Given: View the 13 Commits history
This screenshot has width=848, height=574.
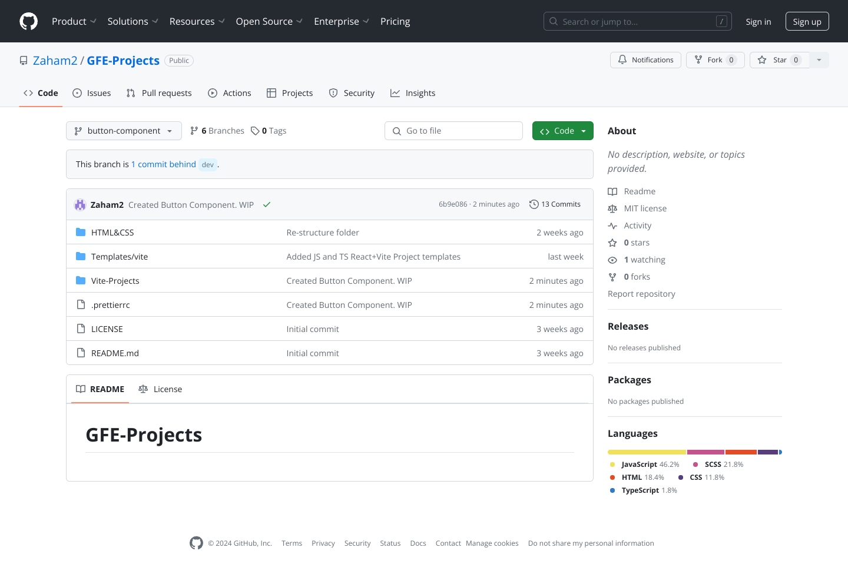Looking at the screenshot, I should [x=555, y=204].
